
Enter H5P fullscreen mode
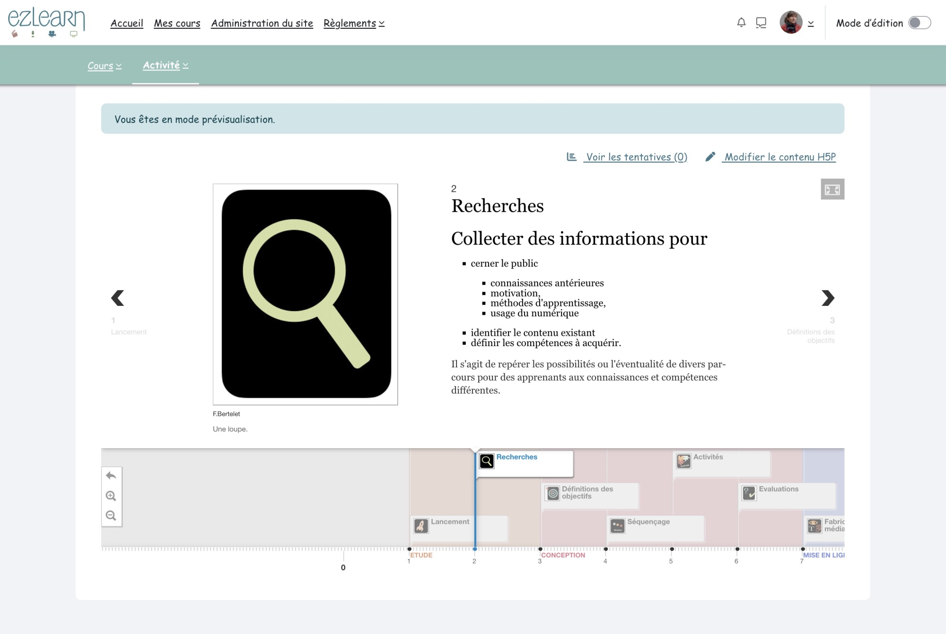point(832,190)
